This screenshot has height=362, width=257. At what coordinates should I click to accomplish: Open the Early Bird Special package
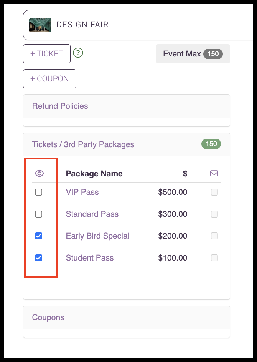[97, 236]
